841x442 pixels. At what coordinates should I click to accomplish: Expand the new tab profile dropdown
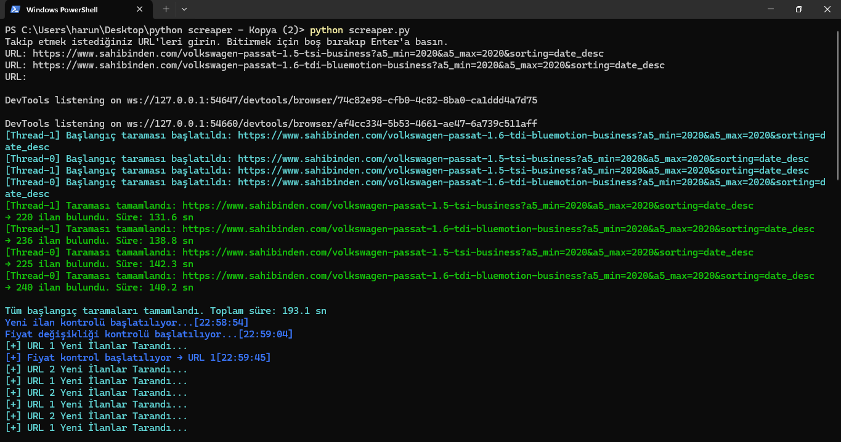pos(184,9)
